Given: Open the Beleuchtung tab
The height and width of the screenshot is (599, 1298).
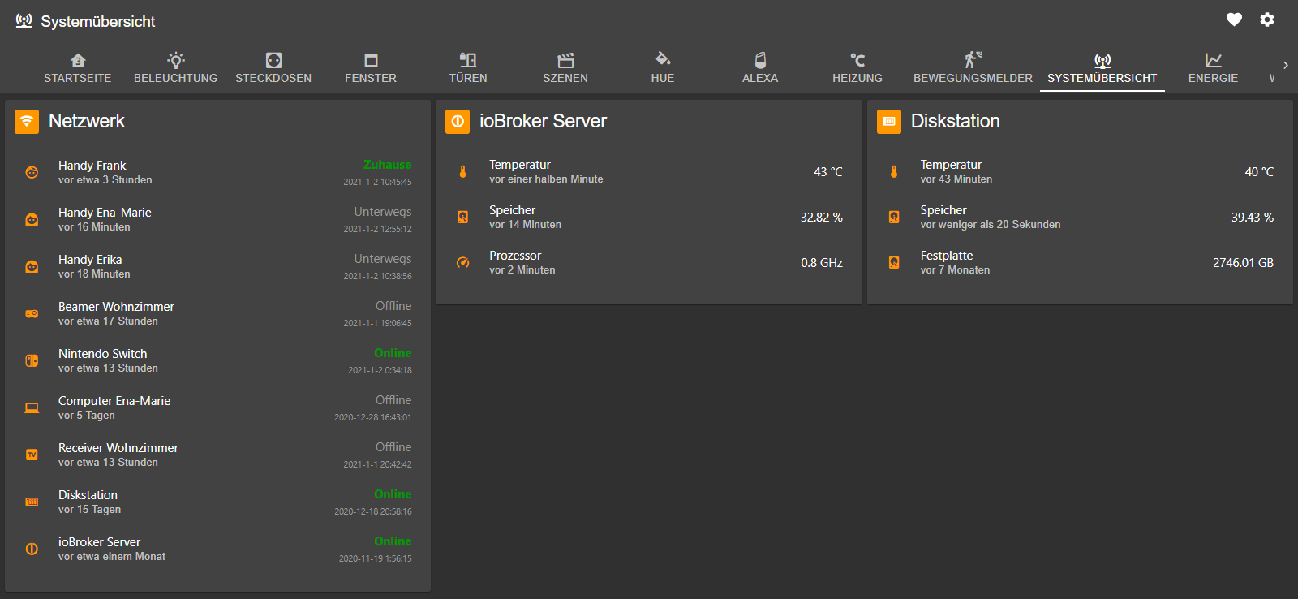Looking at the screenshot, I should pos(176,68).
